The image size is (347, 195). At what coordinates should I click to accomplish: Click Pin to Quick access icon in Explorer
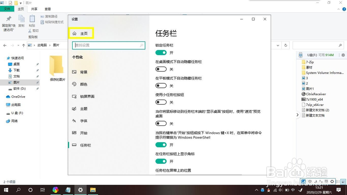click(9, 19)
